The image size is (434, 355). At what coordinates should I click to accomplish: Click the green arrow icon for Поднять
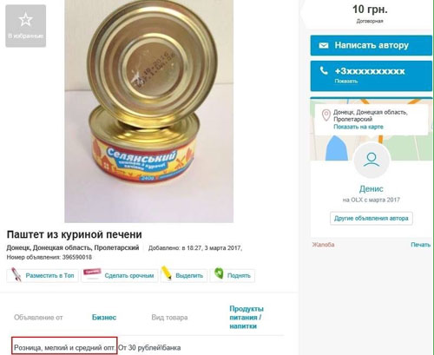(219, 273)
